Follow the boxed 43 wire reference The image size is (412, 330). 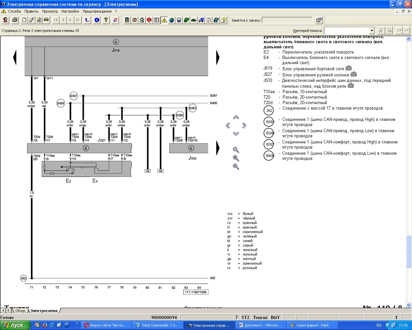click(x=148, y=171)
